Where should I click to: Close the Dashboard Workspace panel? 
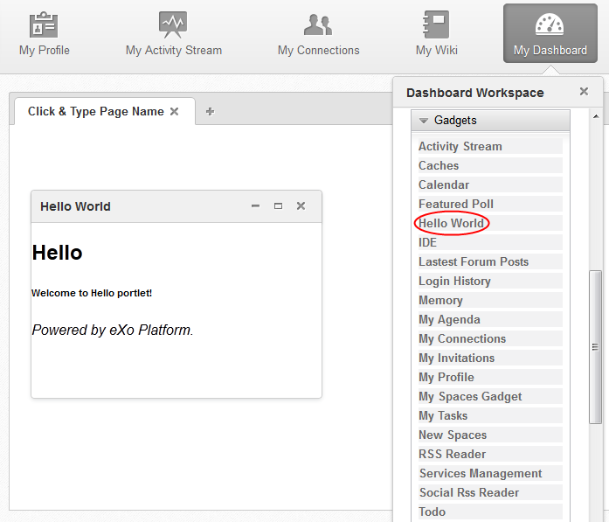(584, 91)
